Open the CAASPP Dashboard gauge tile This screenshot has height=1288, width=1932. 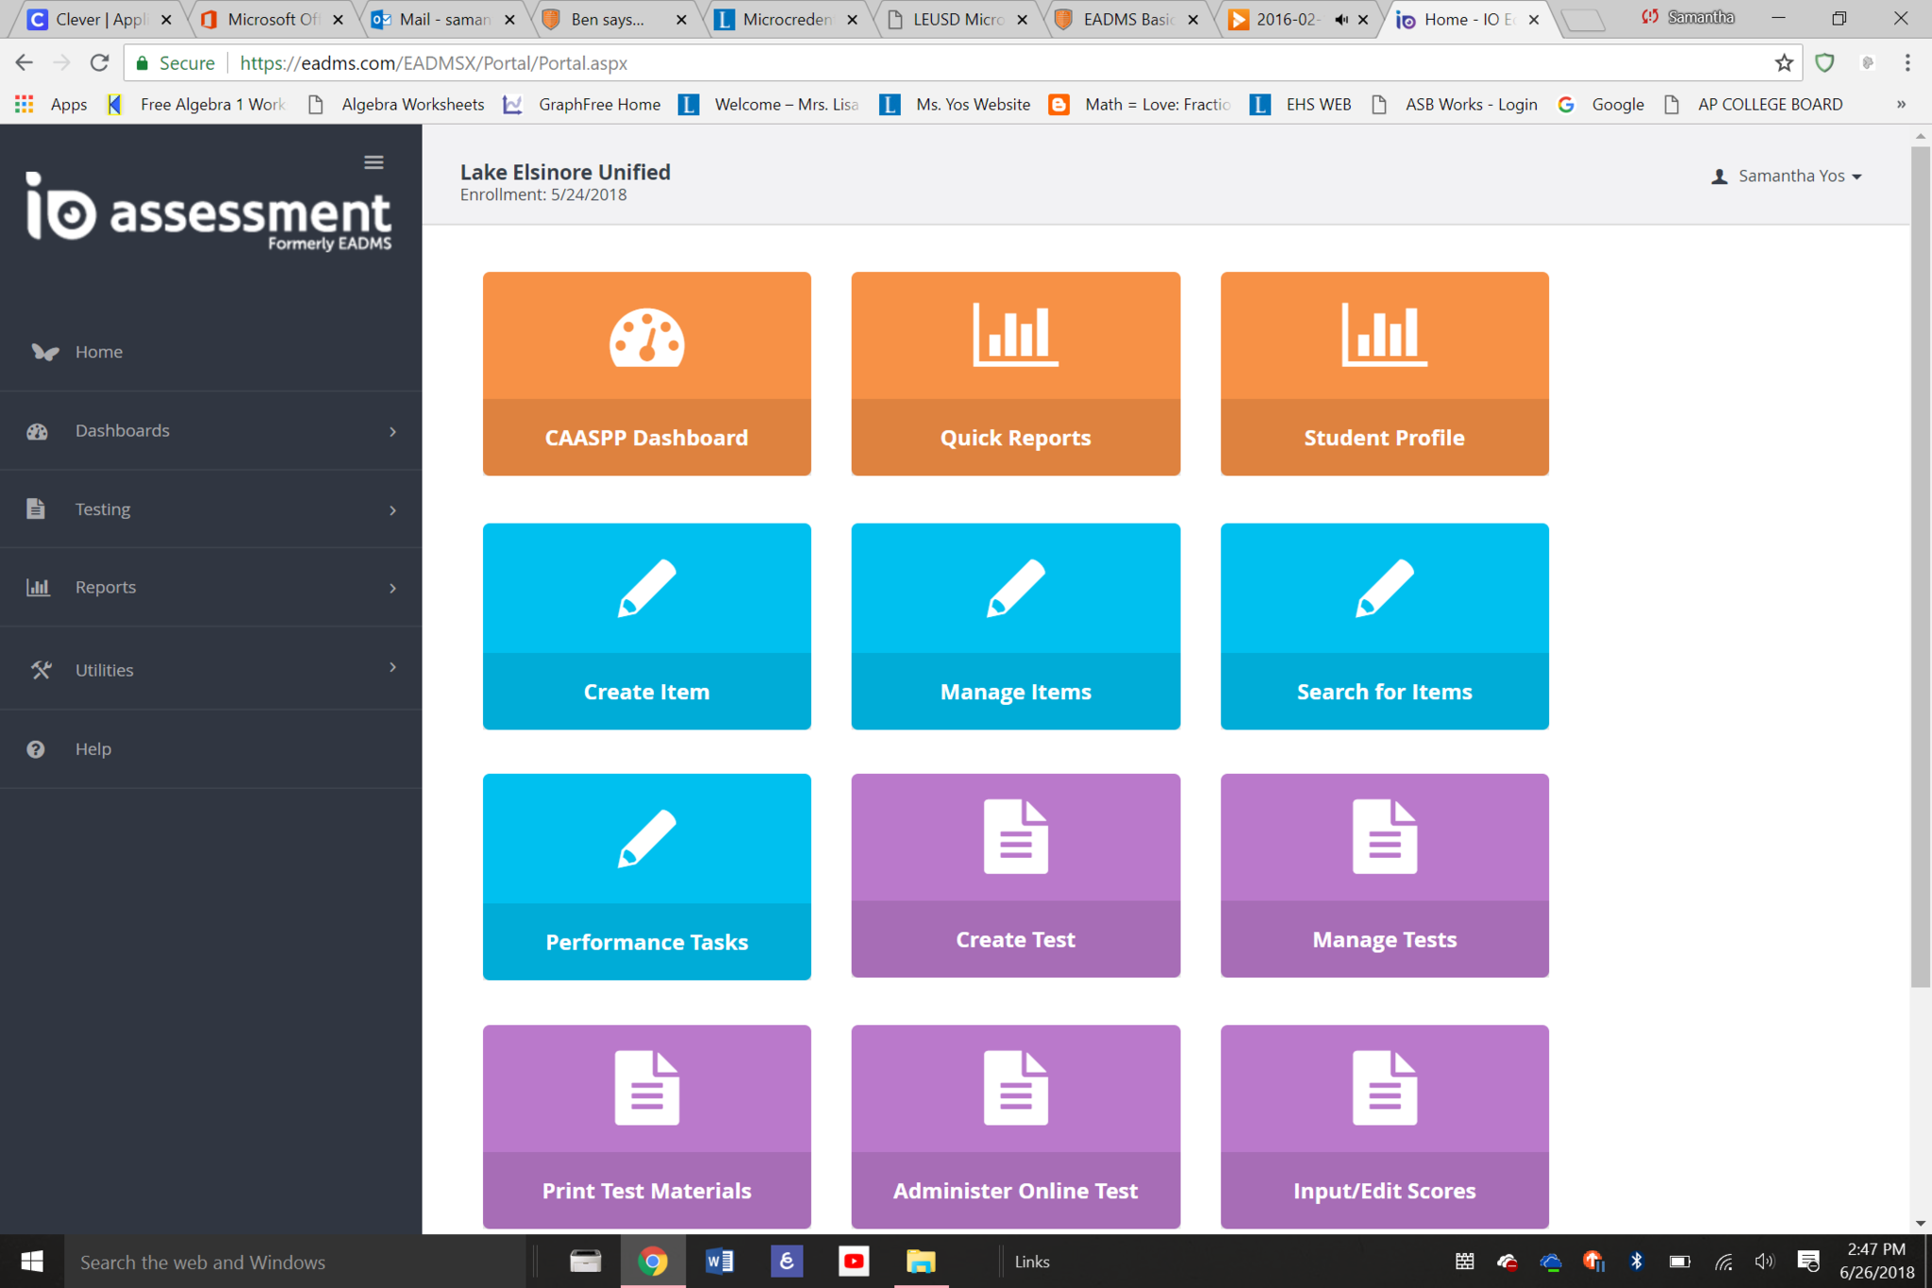[x=646, y=374]
